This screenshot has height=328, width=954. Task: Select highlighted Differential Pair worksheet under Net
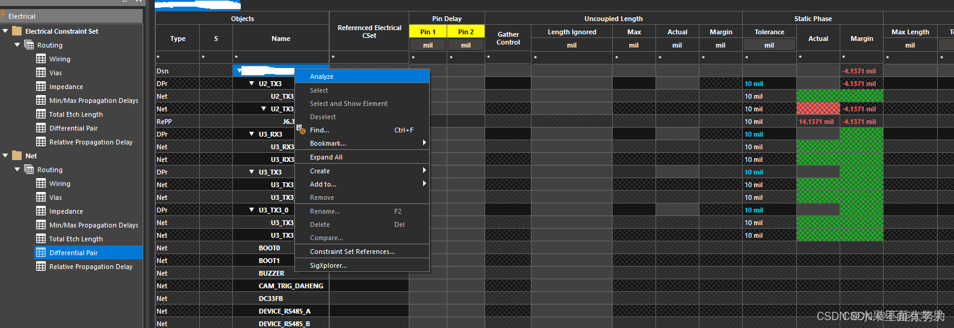(73, 253)
